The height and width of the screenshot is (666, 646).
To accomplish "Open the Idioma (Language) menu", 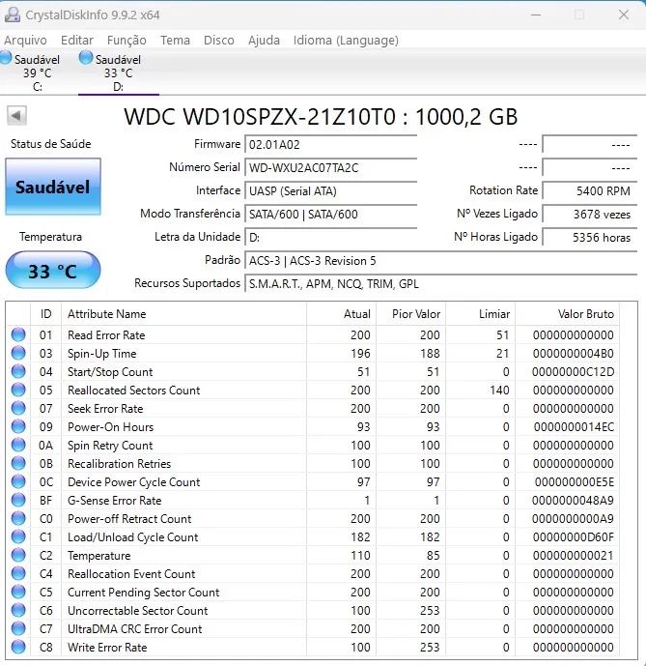I will [x=346, y=41].
